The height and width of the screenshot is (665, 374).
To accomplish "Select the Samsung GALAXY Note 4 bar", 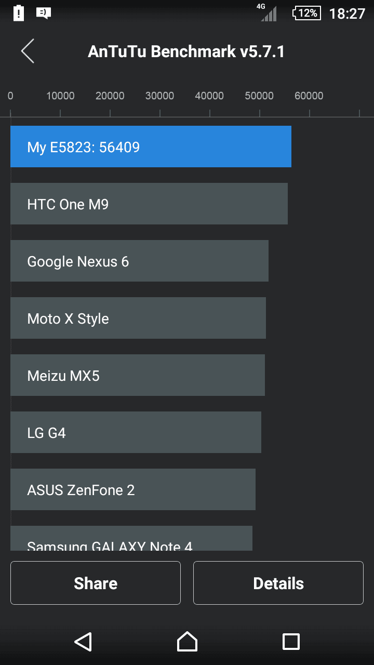I will 131,538.
